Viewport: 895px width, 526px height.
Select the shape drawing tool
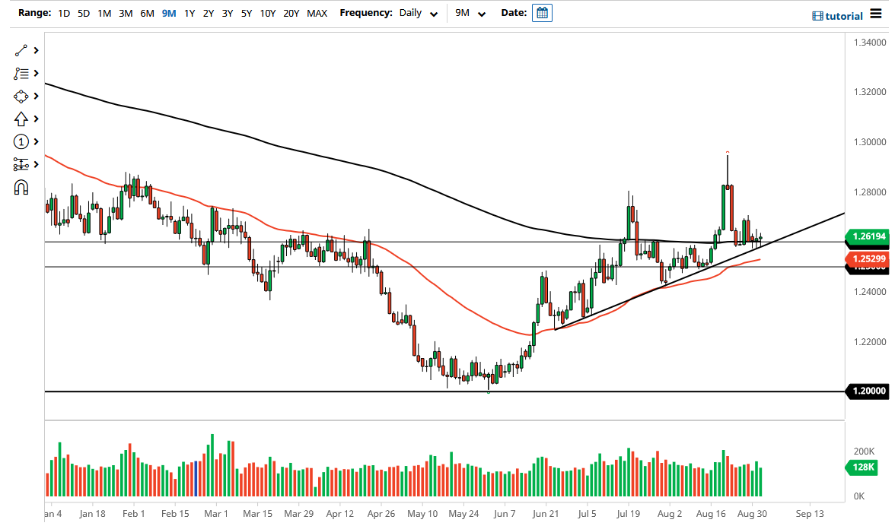pyautogui.click(x=21, y=96)
